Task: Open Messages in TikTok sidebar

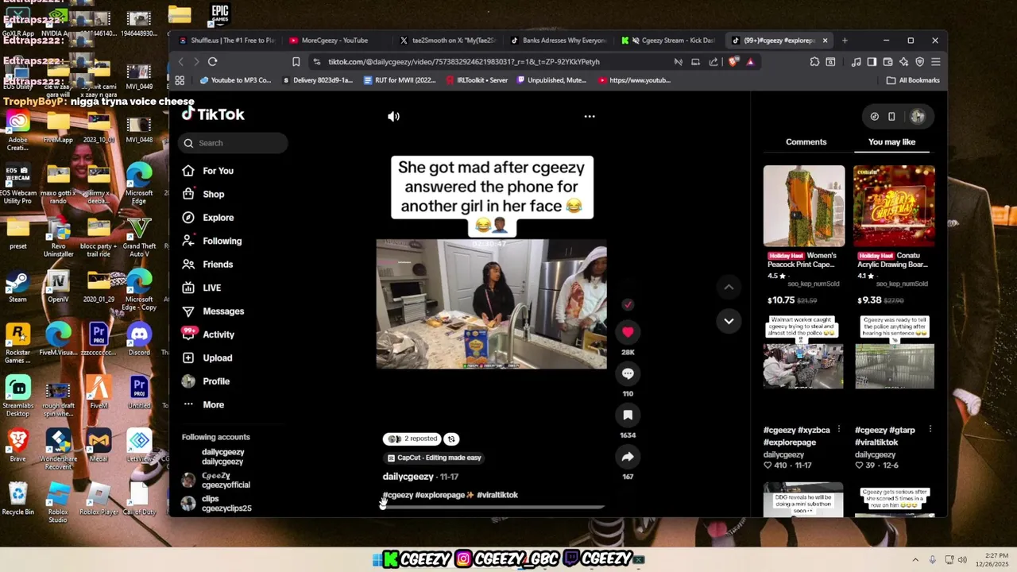Action: (x=222, y=311)
